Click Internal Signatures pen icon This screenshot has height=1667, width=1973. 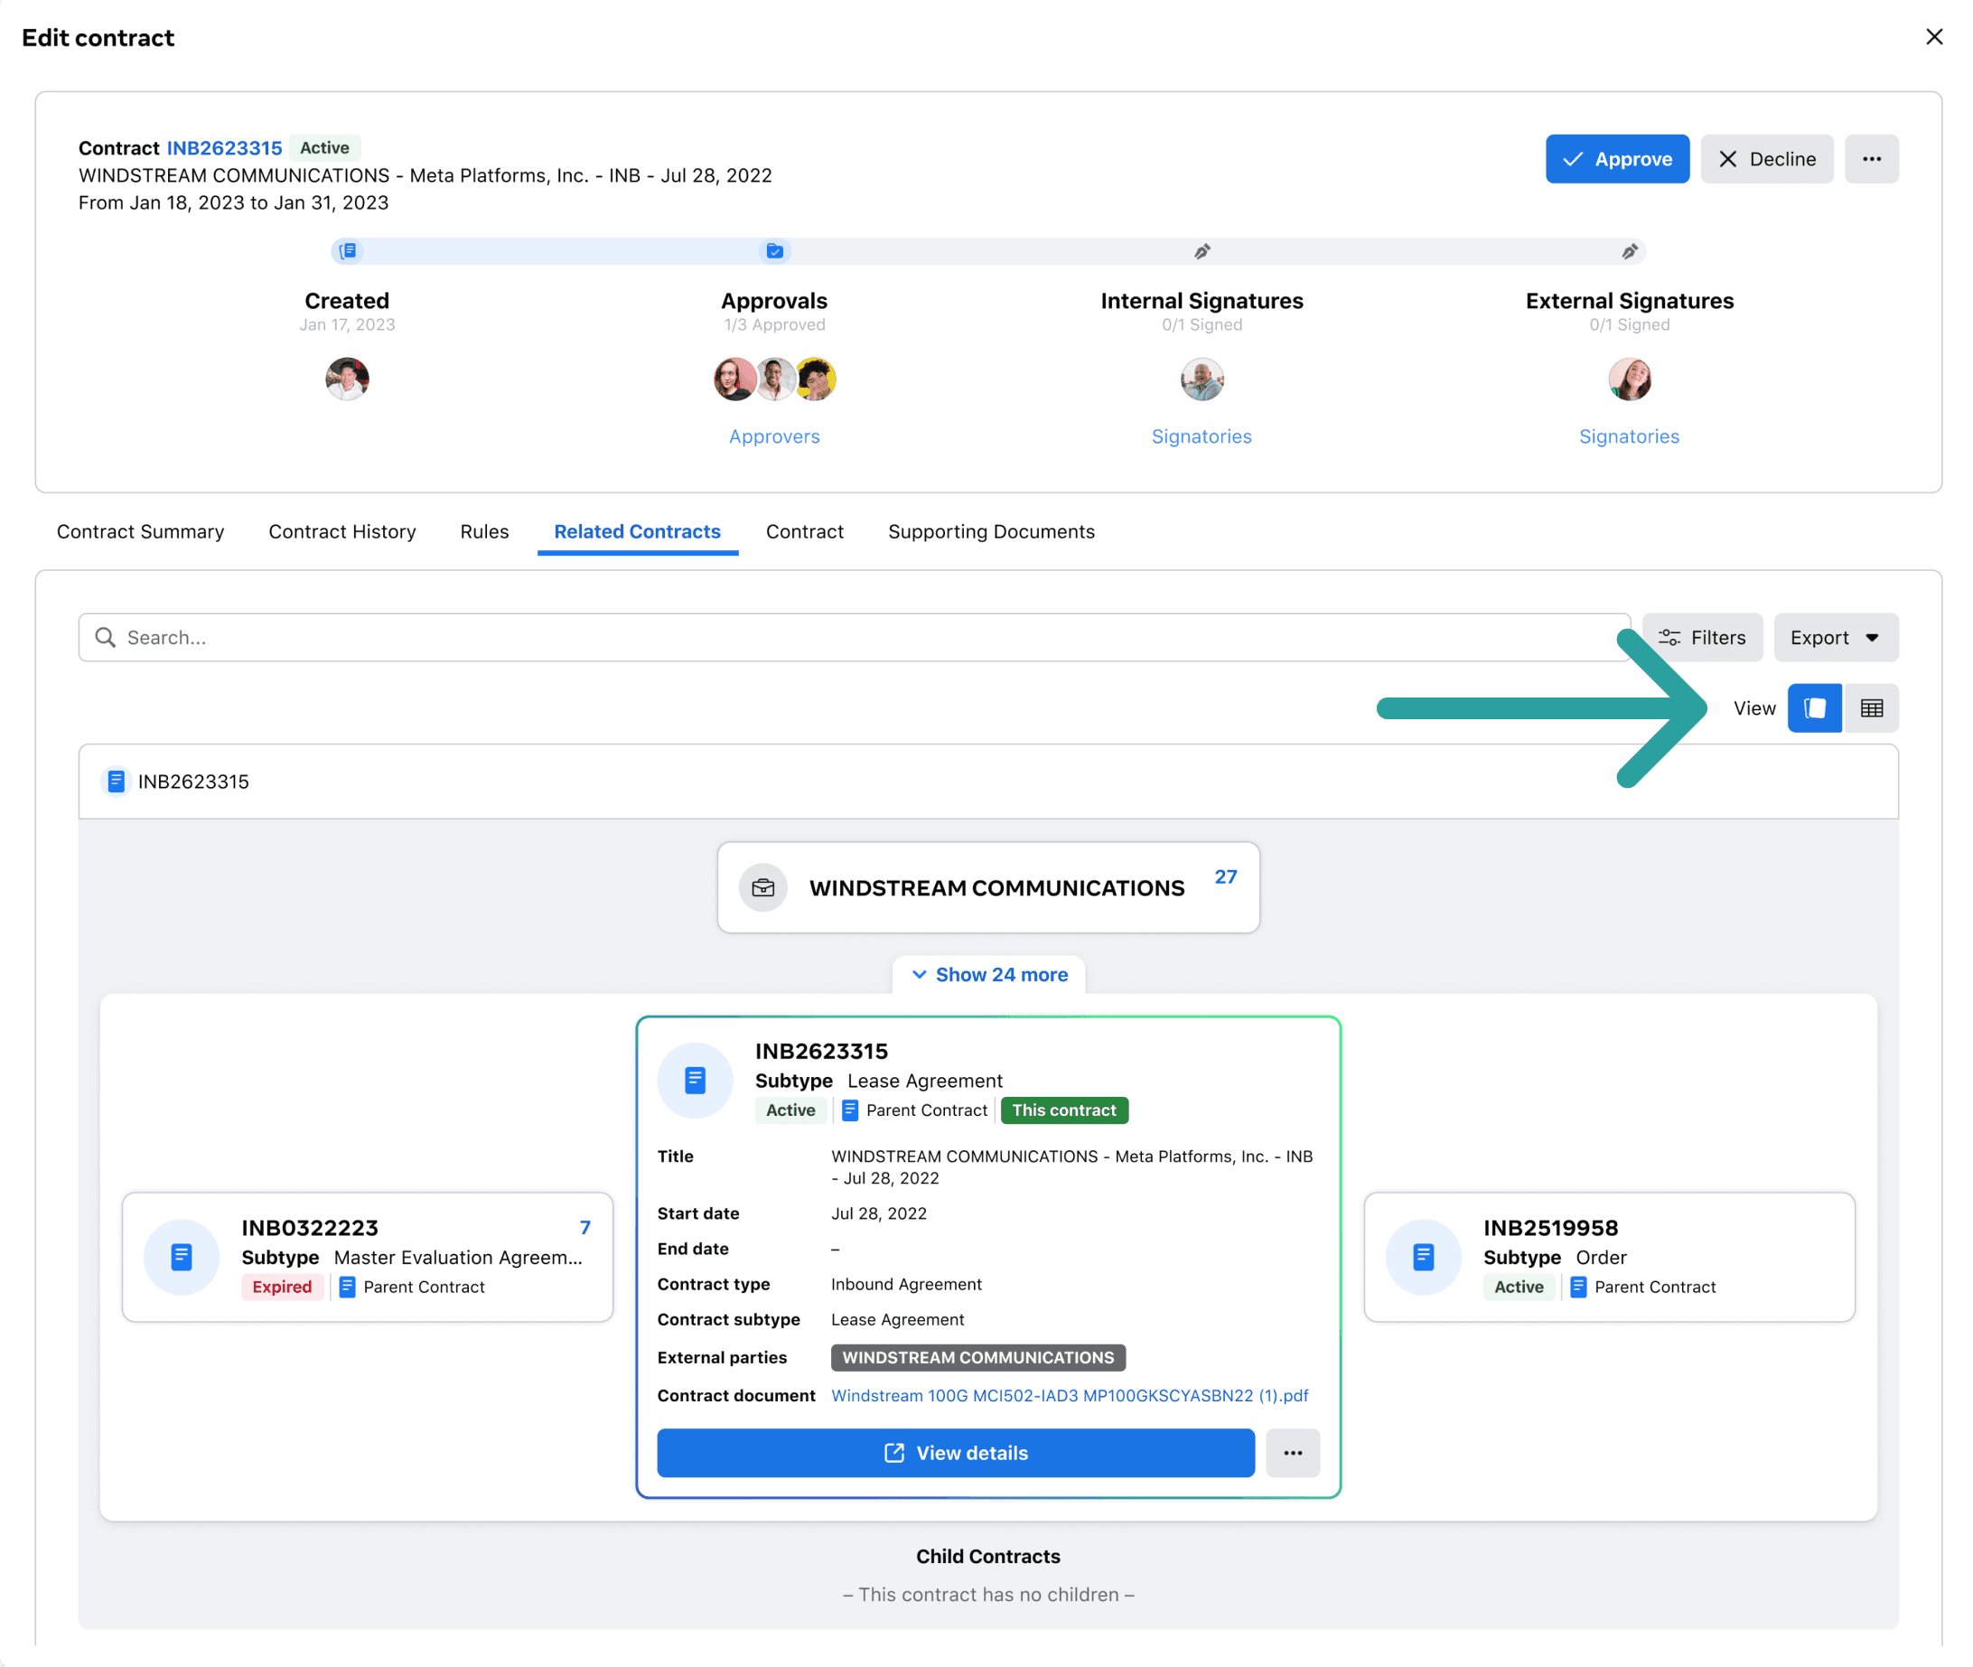(x=1202, y=250)
